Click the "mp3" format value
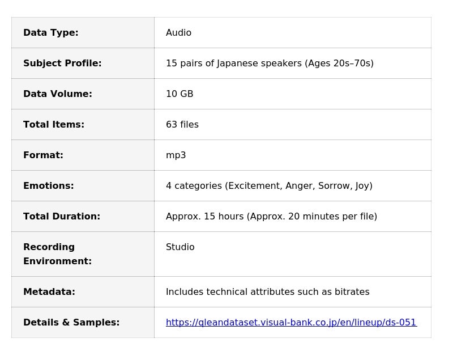Viewport: 453px width, 355px height. tap(176, 155)
